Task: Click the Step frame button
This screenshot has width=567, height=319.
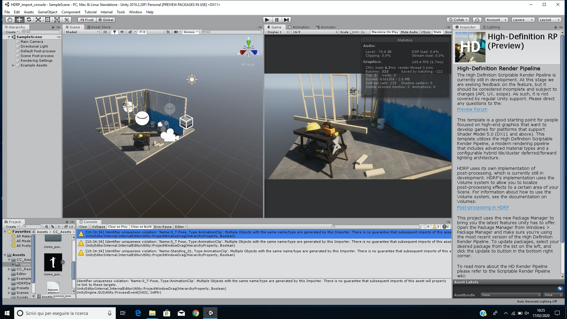Action: (x=286, y=20)
